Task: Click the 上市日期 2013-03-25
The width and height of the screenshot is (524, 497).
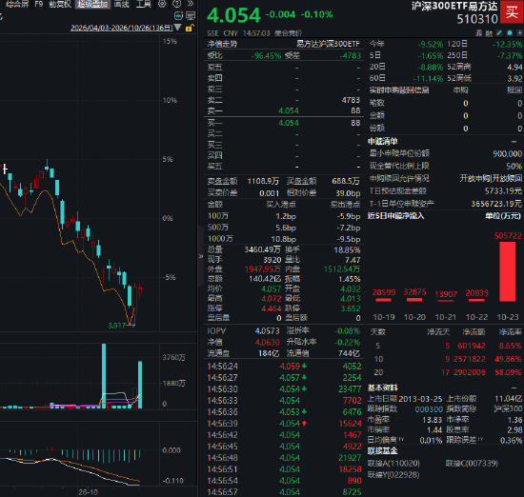Action: pyautogui.click(x=420, y=399)
